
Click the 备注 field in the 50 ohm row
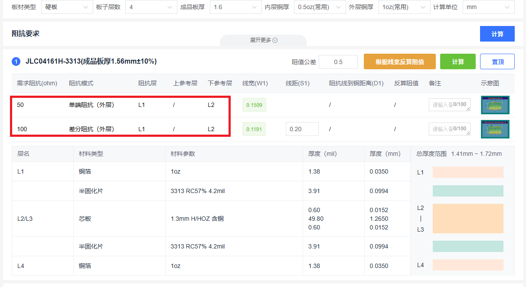(449, 105)
